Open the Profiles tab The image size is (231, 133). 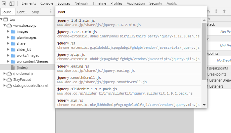[x=116, y=3]
